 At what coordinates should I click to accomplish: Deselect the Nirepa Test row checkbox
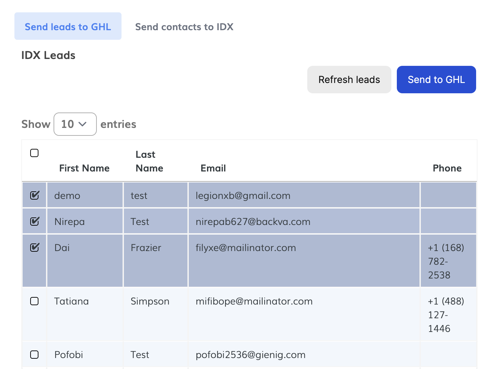(35, 221)
